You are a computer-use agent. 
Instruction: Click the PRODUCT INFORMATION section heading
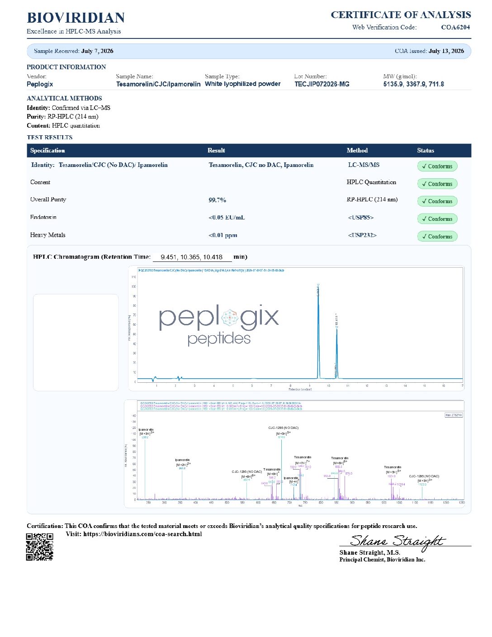coord(66,67)
